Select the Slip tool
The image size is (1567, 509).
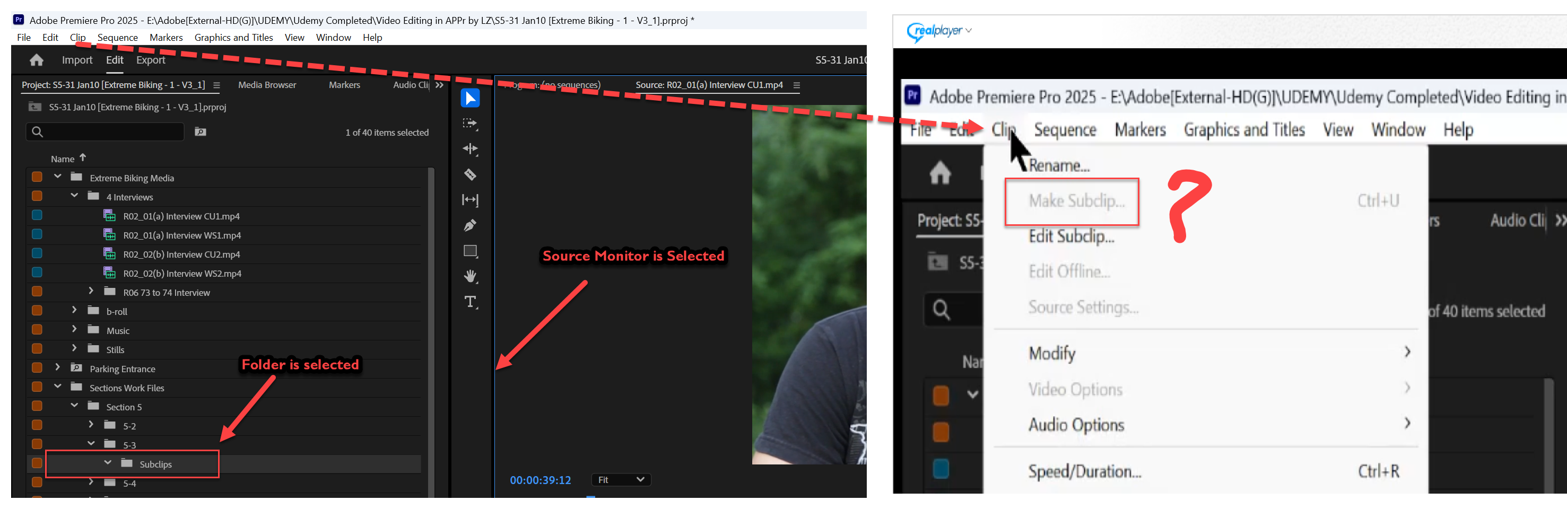469,200
